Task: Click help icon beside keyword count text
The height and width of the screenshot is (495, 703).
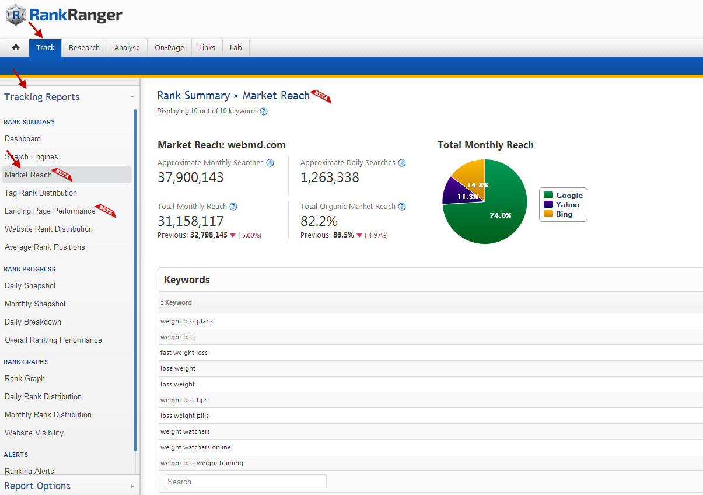Action: [264, 111]
